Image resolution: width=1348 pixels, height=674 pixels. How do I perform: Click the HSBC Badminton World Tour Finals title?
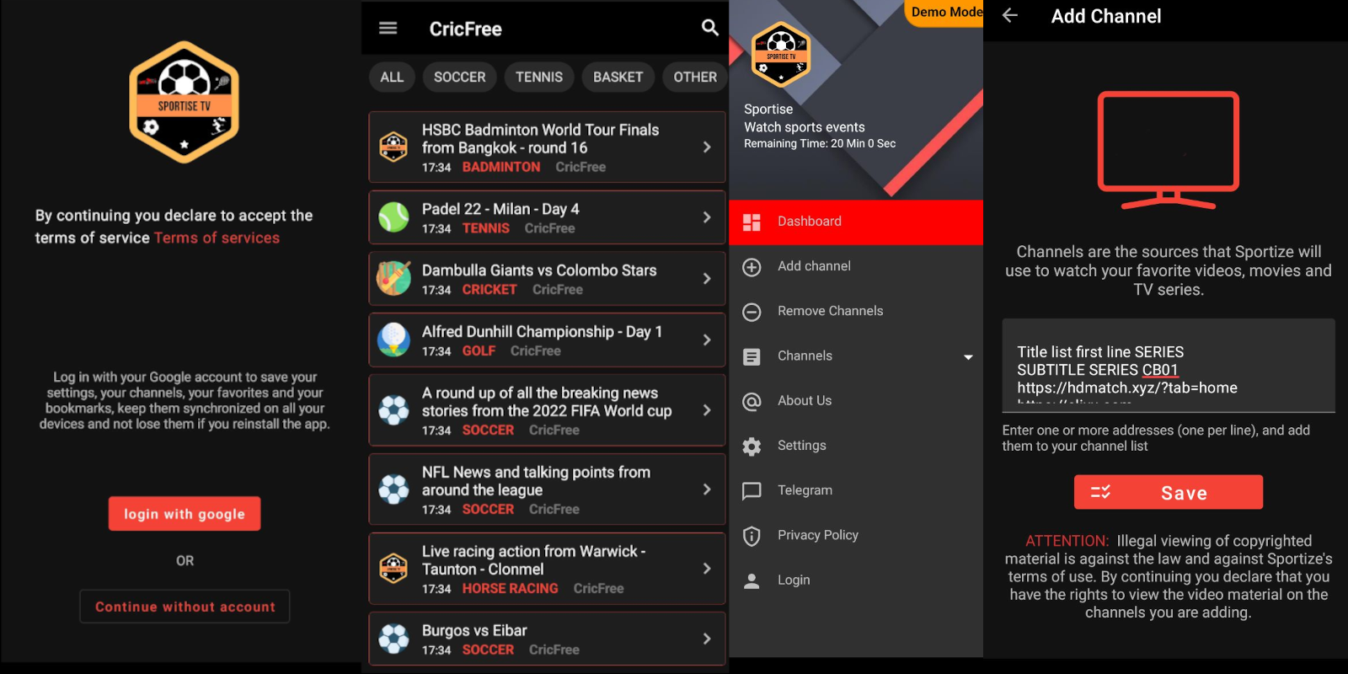(x=540, y=139)
